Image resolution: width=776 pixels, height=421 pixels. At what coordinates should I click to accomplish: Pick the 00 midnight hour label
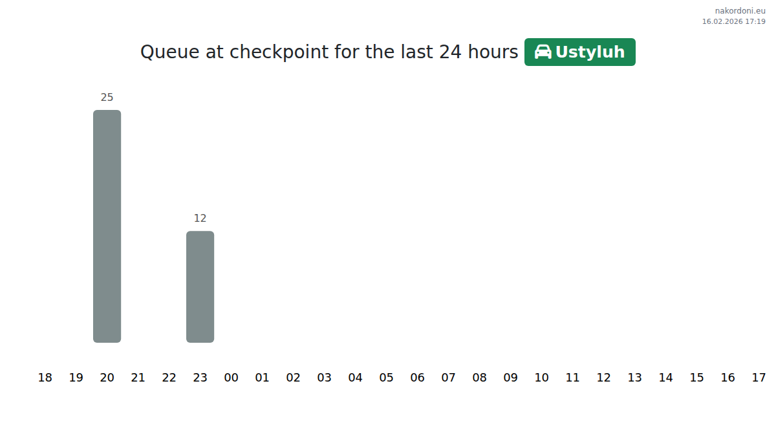tap(231, 378)
